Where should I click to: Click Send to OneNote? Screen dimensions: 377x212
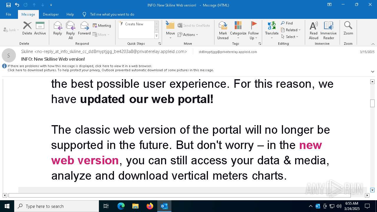(194, 26)
